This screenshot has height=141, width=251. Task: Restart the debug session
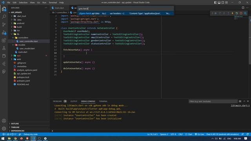237,13
